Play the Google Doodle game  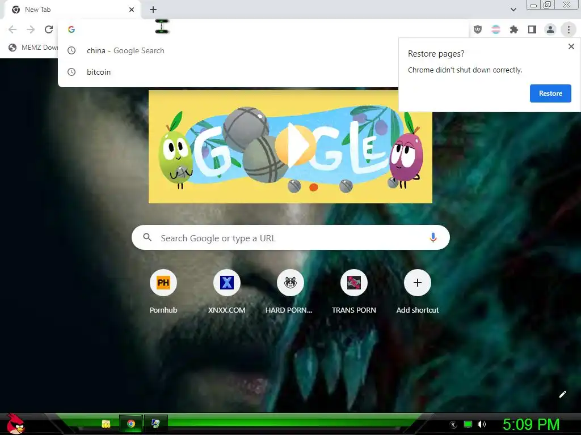point(295,144)
